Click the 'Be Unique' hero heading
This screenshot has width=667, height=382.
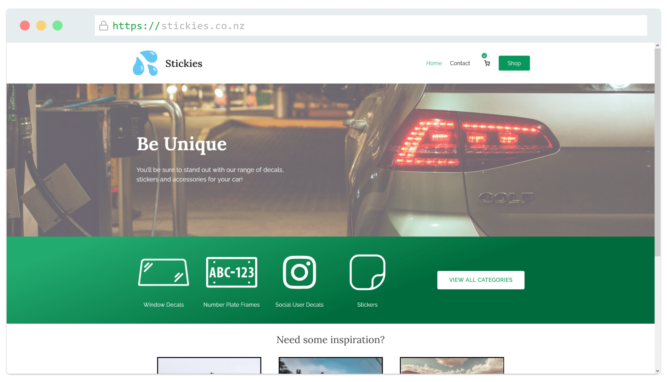182,144
